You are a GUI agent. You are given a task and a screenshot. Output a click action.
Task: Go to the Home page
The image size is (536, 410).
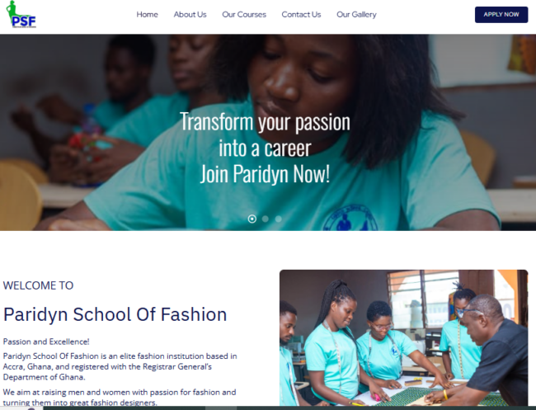(147, 14)
